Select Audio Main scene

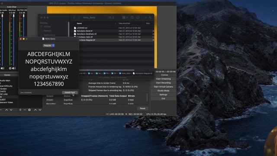point(5,81)
